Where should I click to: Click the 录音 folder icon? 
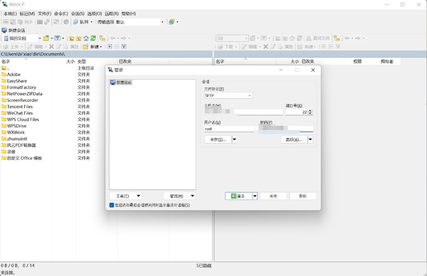coord(4,152)
